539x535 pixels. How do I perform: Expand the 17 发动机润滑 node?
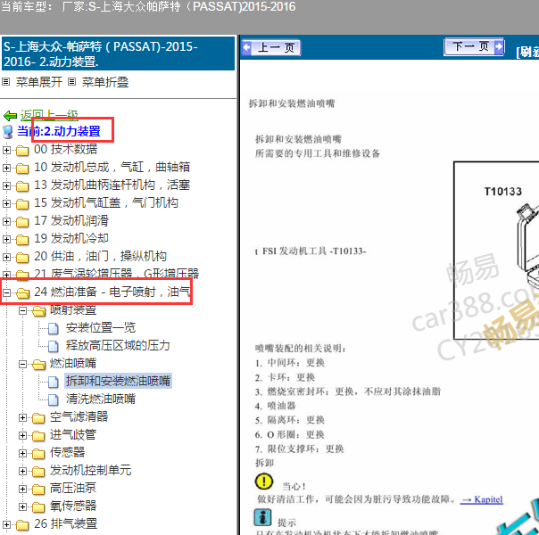(x=6, y=221)
